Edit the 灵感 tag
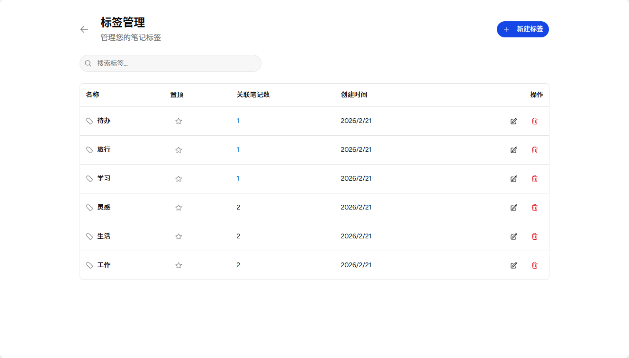 pyautogui.click(x=514, y=208)
